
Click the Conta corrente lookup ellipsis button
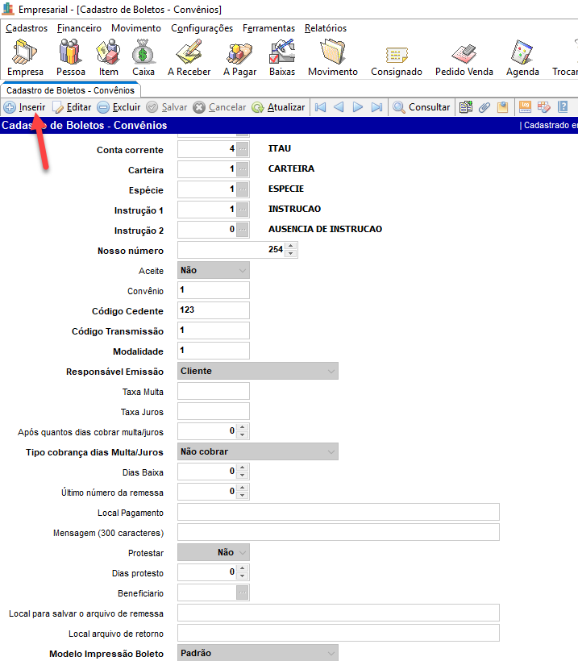pyautogui.click(x=243, y=149)
